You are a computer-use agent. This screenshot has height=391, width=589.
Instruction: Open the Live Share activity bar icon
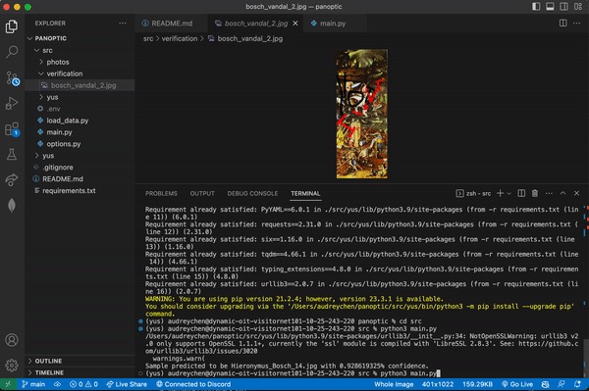pyautogui.click(x=12, y=179)
